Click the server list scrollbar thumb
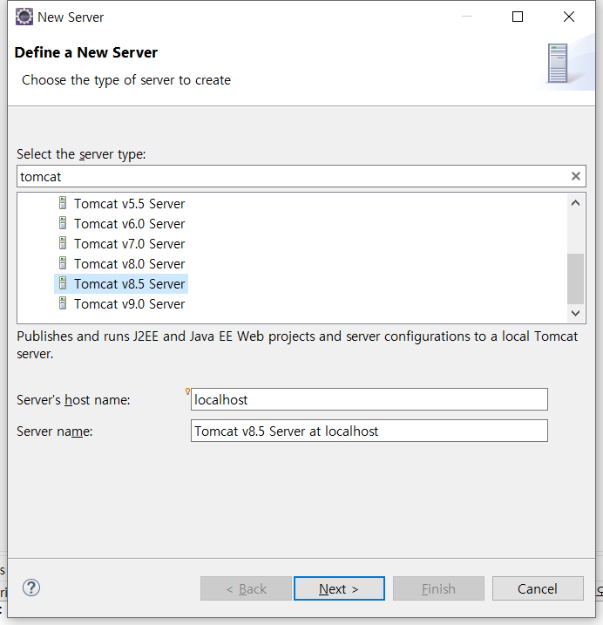Screen dimensions: 603x625 pyautogui.click(x=575, y=279)
